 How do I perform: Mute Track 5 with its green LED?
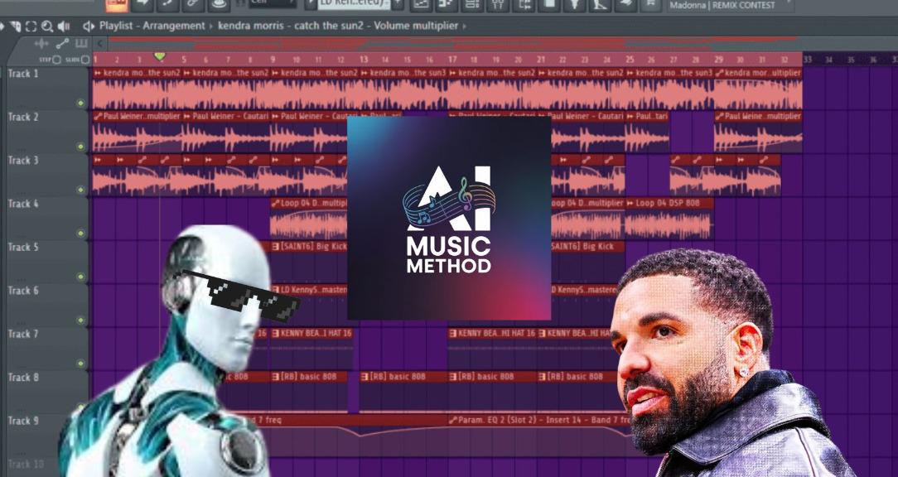click(80, 277)
